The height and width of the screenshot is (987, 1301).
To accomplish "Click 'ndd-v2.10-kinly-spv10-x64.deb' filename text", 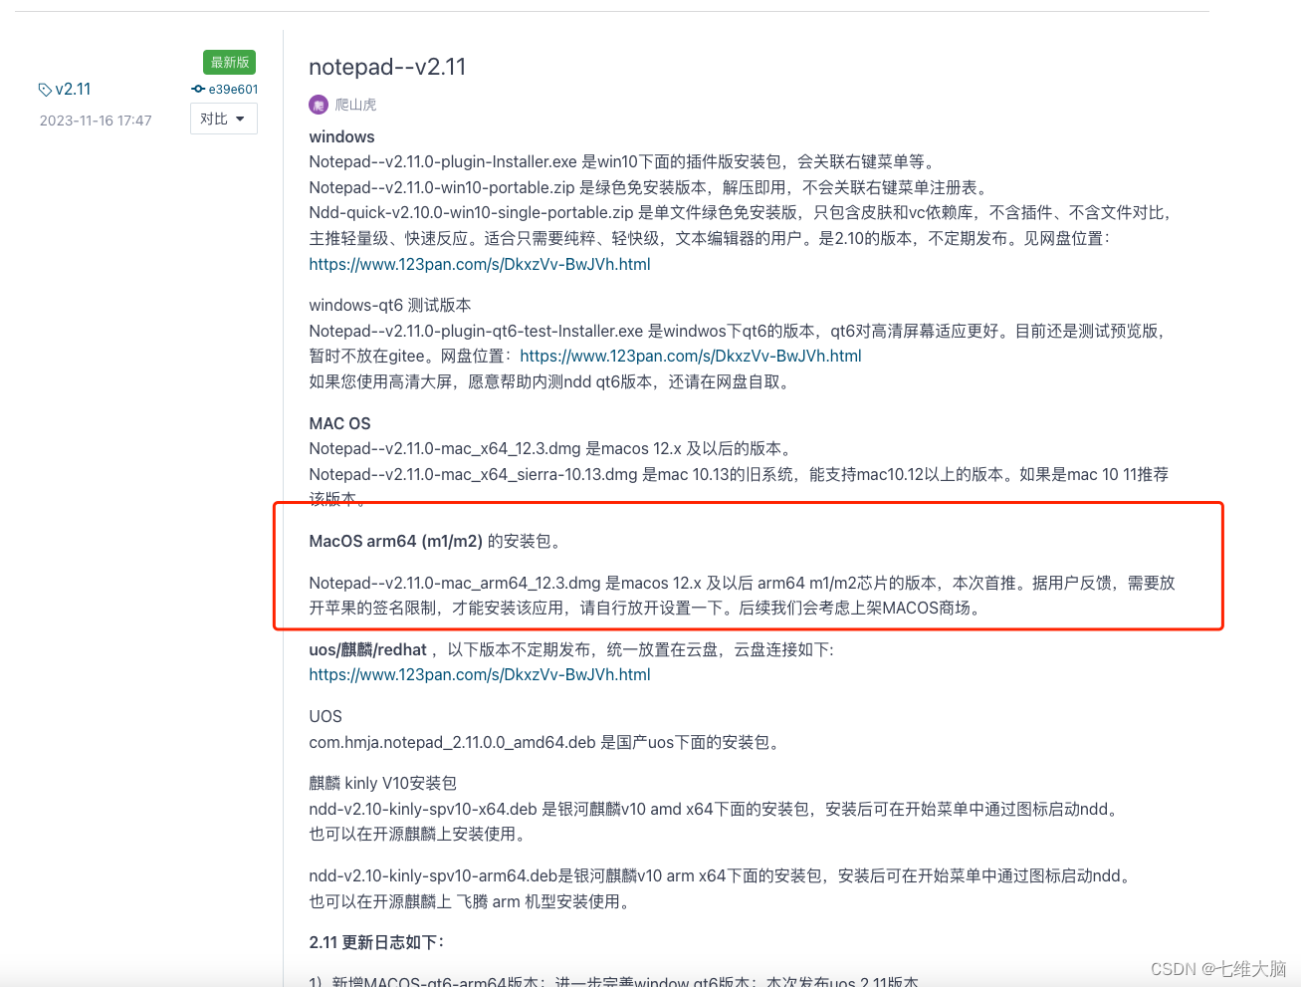I will coord(423,809).
